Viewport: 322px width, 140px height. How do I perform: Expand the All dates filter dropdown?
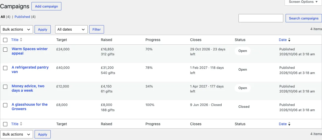pos(71,29)
